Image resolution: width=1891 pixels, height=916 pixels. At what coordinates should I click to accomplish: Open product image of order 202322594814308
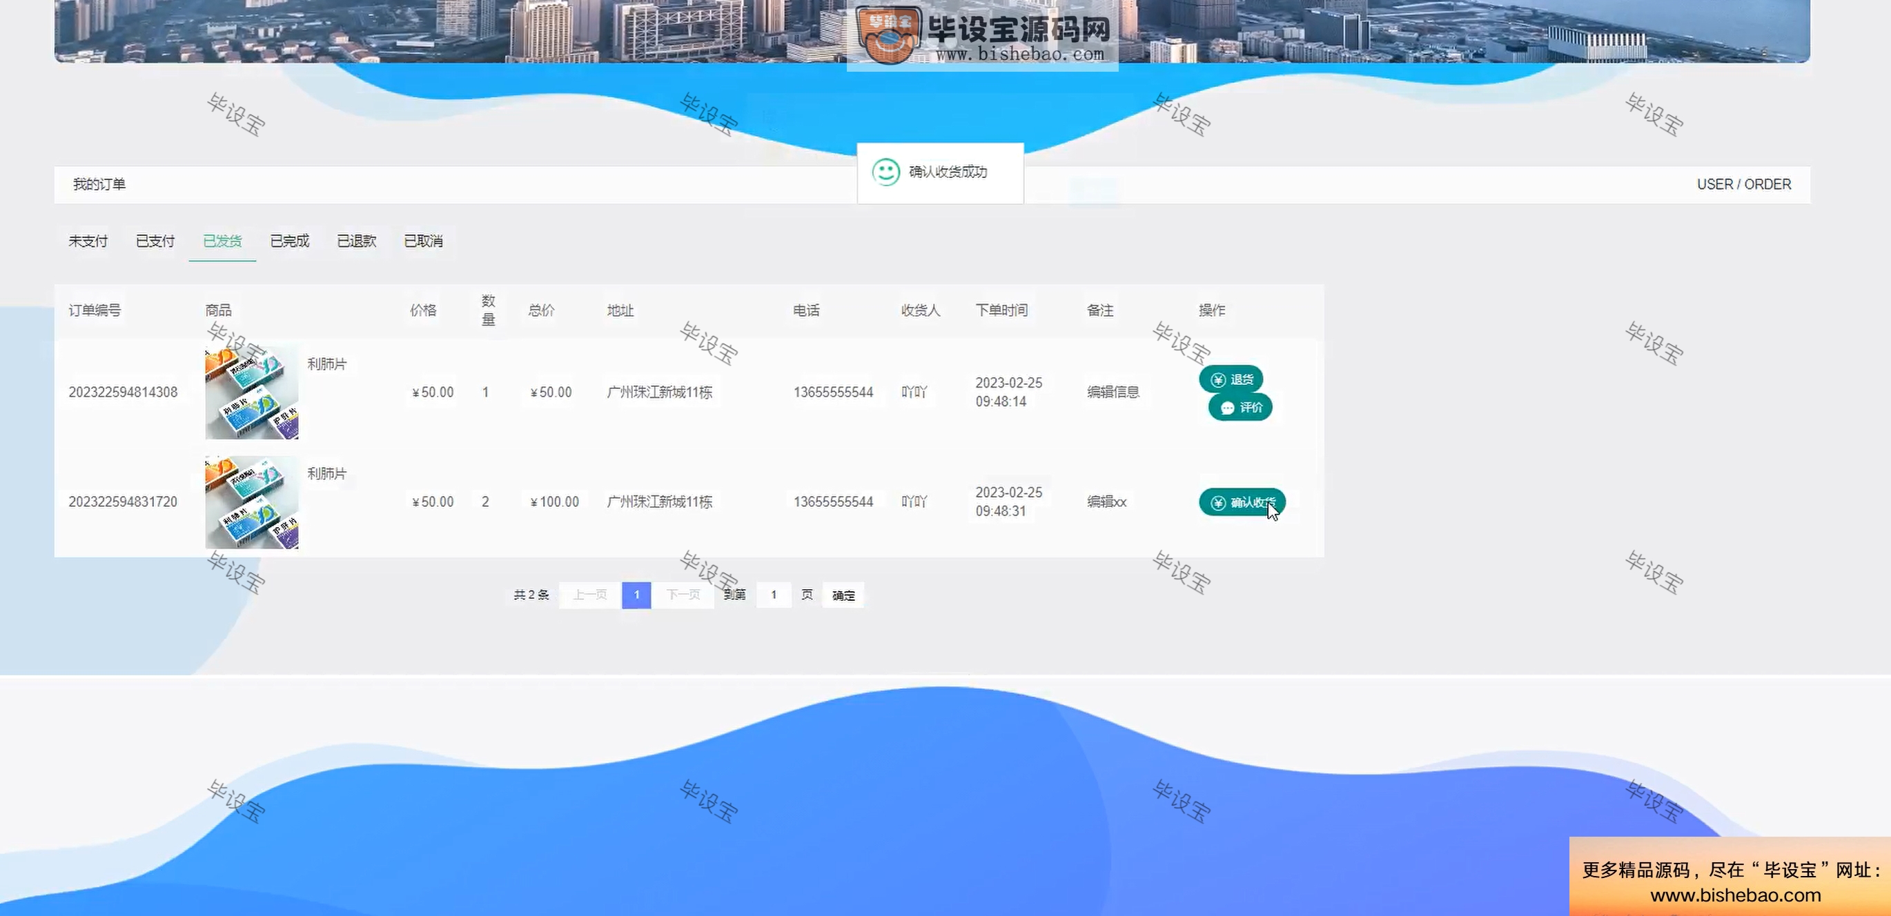[252, 392]
